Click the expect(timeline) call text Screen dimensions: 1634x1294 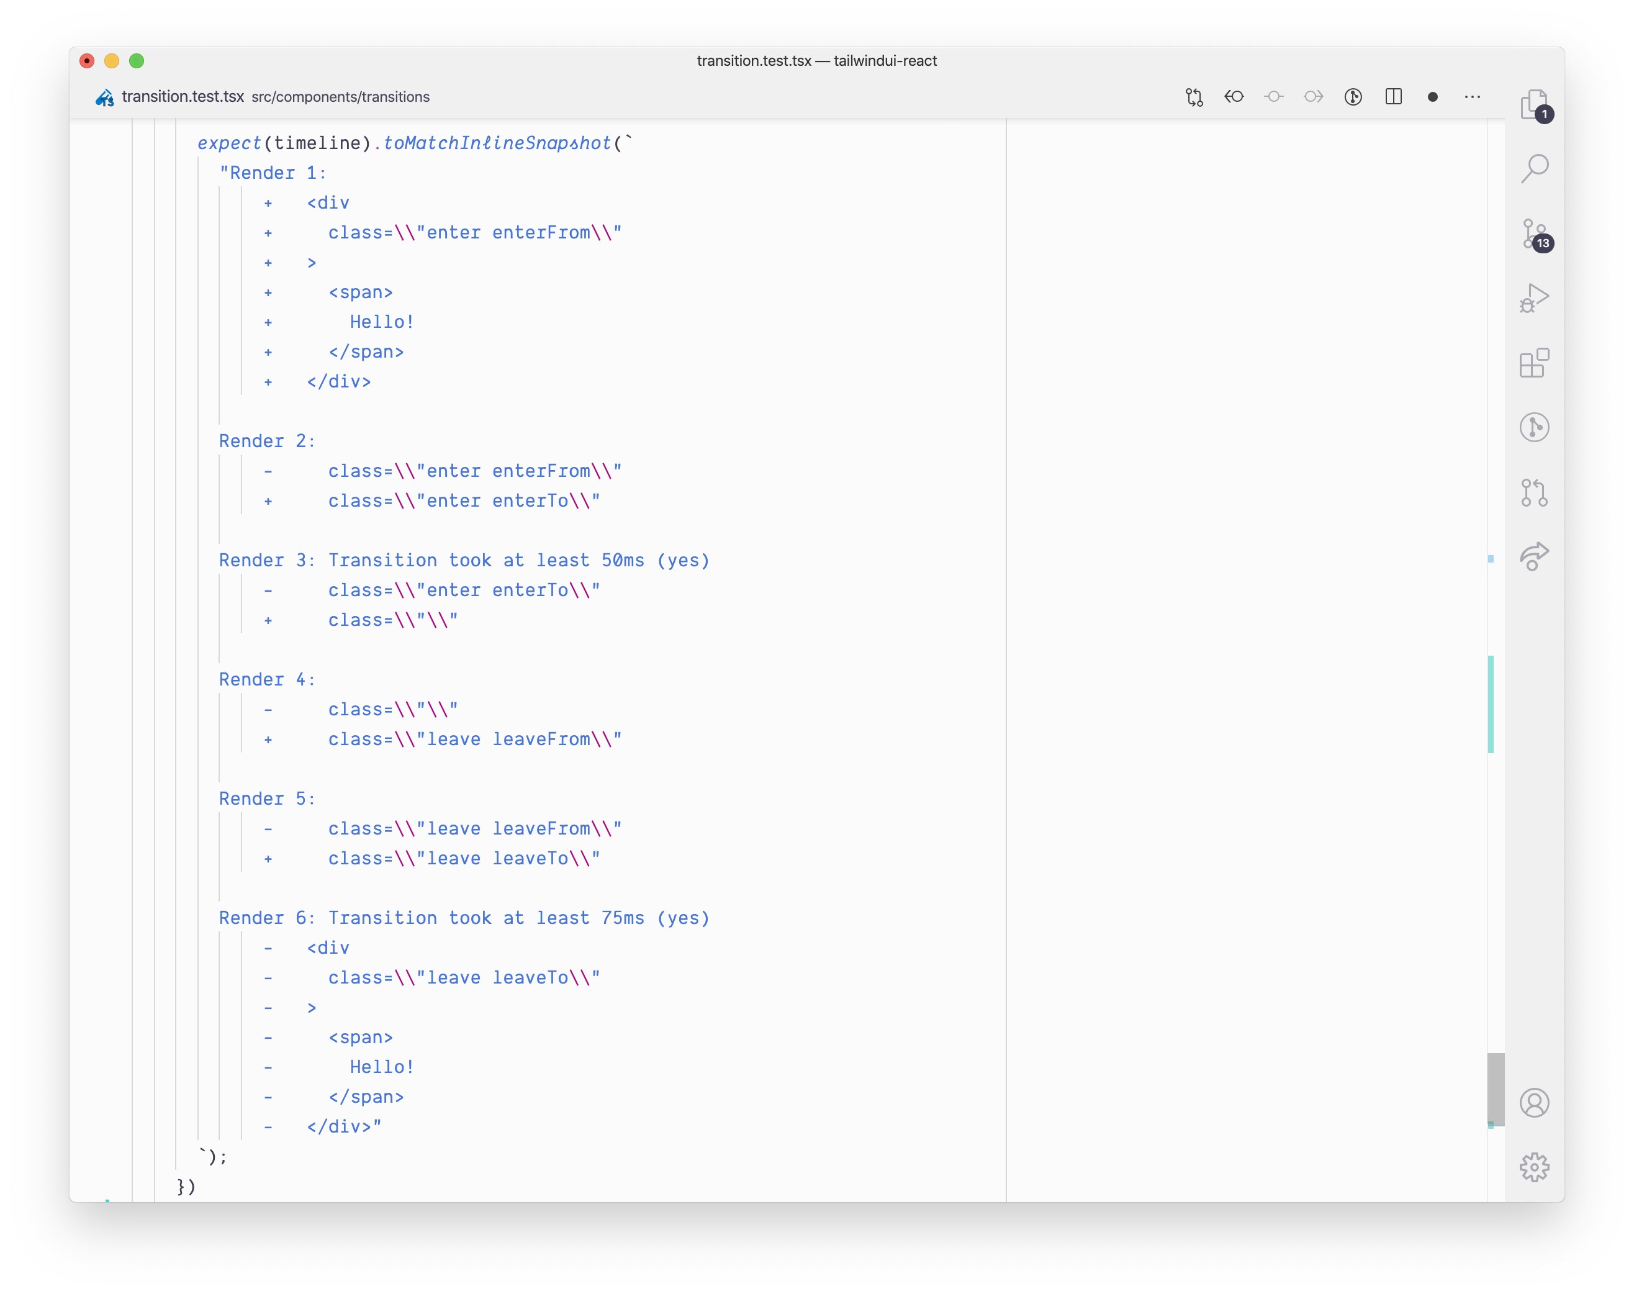[x=284, y=143]
